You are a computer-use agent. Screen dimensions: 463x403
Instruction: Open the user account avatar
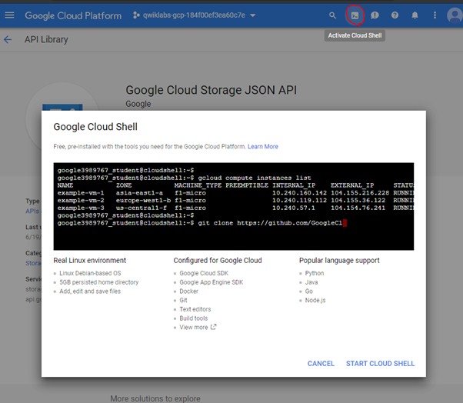(x=455, y=15)
